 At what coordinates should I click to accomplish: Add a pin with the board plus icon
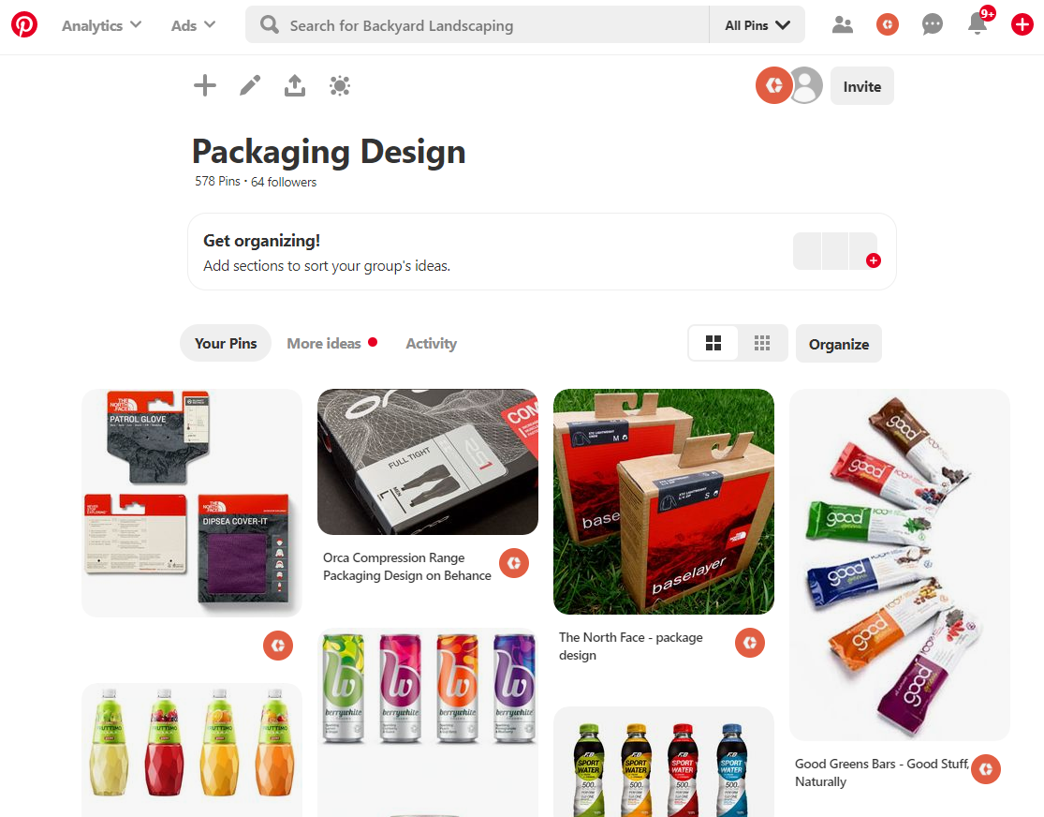pyautogui.click(x=205, y=85)
